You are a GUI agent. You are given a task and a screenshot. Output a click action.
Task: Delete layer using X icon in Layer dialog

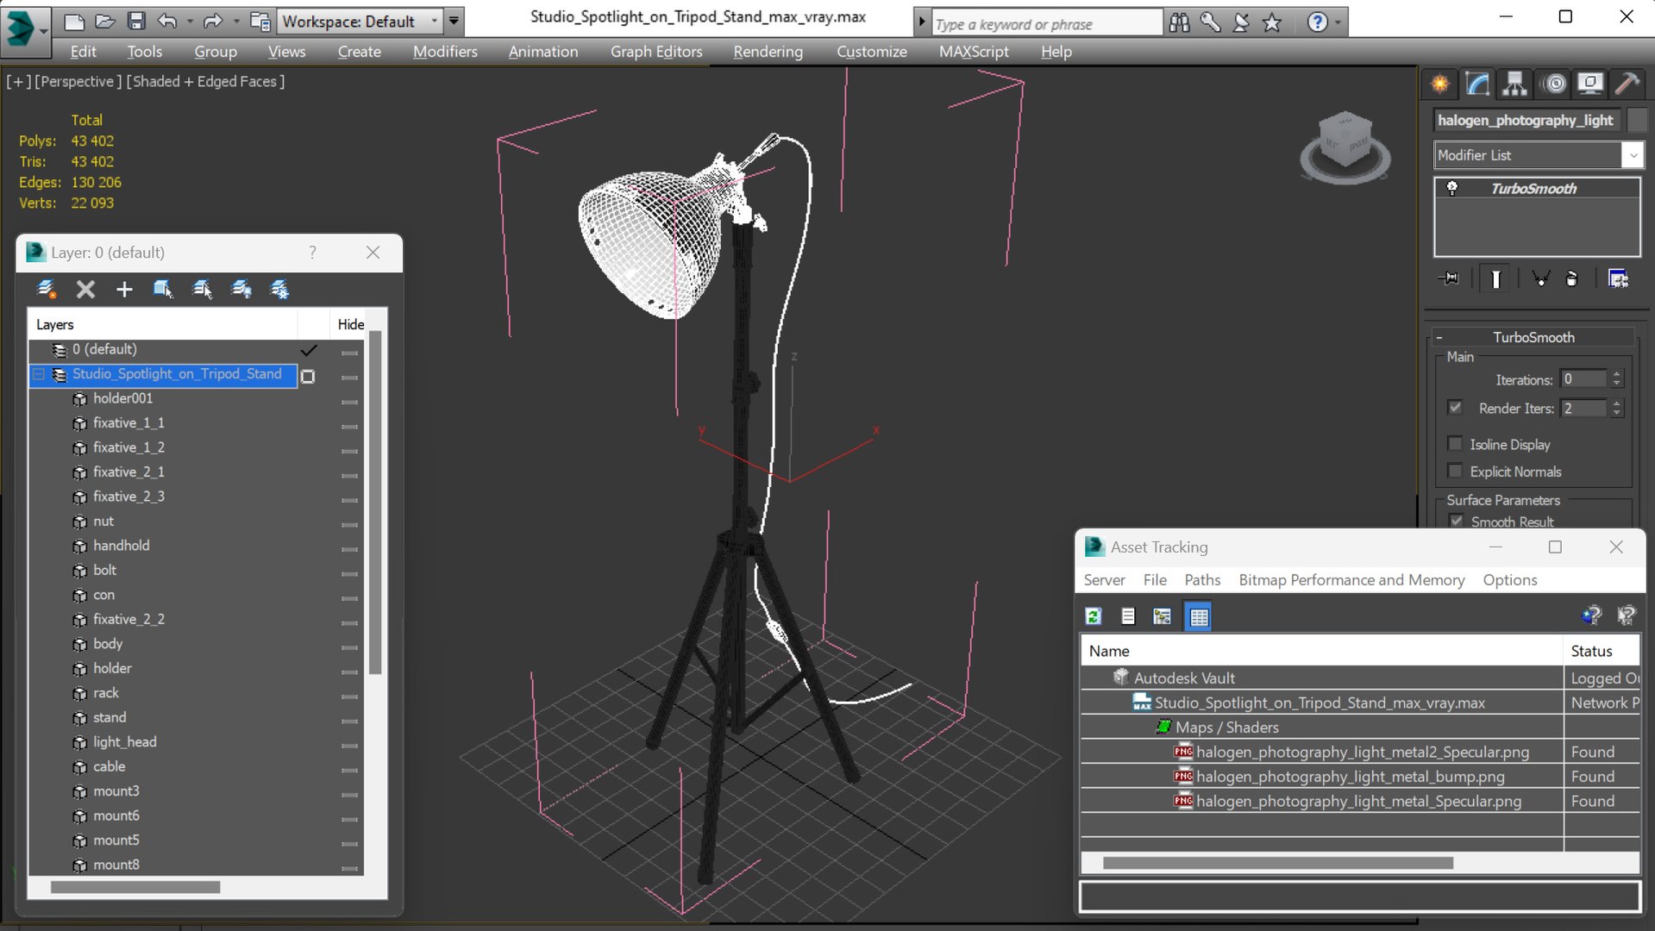click(x=85, y=290)
